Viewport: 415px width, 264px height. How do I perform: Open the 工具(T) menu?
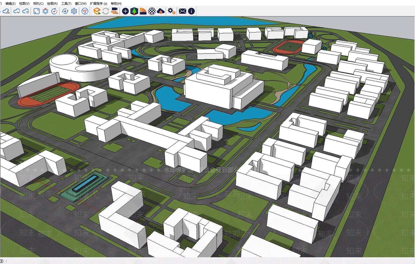[x=66, y=4]
